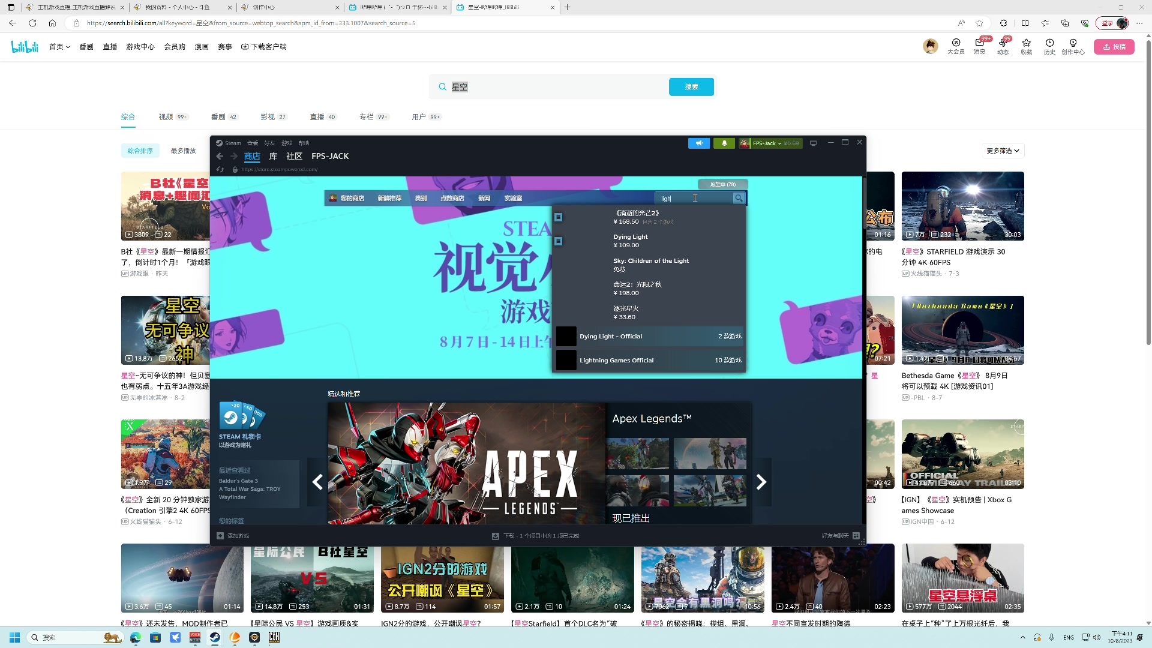The height and width of the screenshot is (648, 1152).
Task: Open Microsoft Store from taskbar
Action: [155, 637]
